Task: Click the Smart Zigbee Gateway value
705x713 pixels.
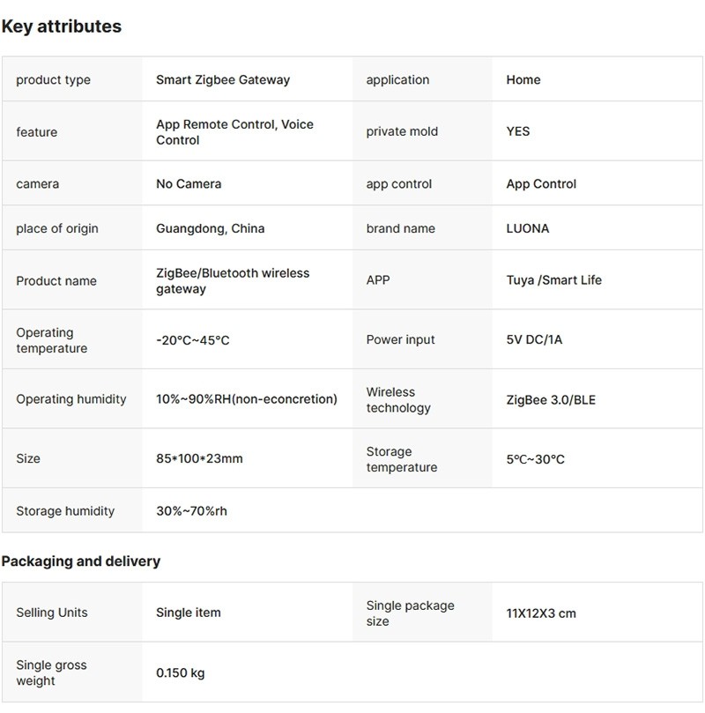Action: 223,79
